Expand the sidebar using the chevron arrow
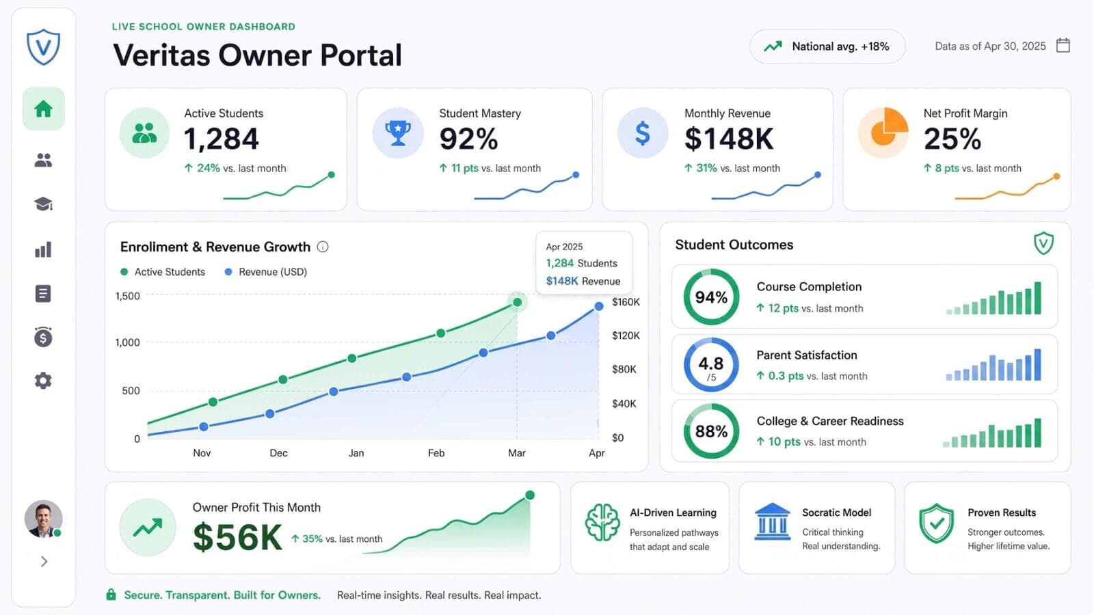Image resolution: width=1094 pixels, height=615 pixels. coord(44,562)
